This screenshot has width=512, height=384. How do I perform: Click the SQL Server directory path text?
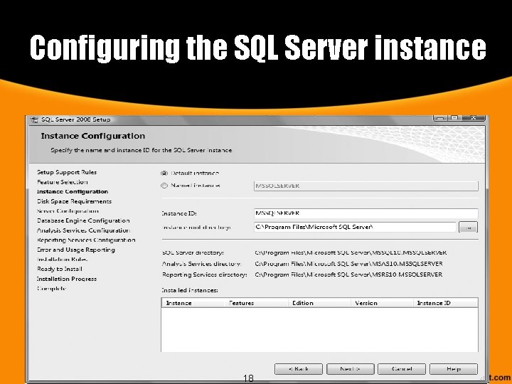point(351,252)
